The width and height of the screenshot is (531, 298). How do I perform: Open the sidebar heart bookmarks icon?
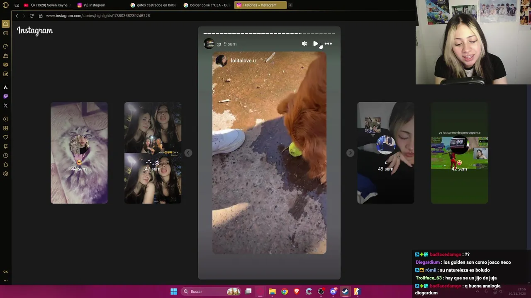[5, 137]
